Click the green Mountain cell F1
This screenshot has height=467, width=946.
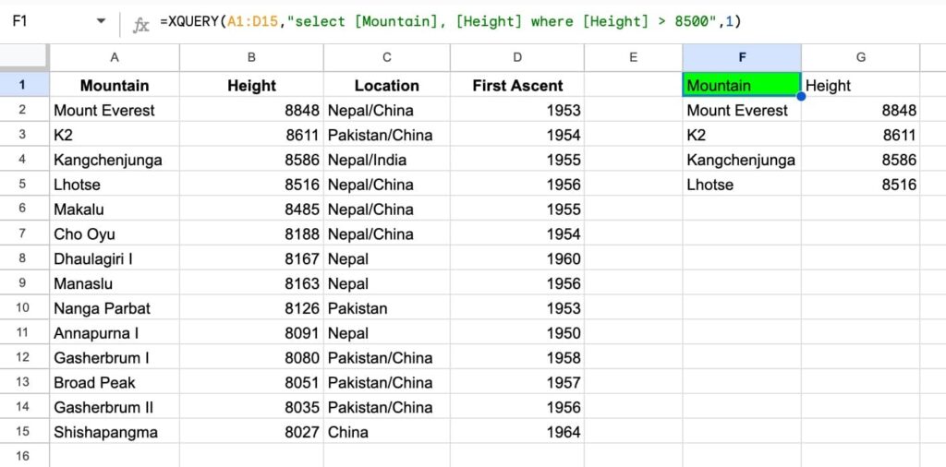coord(739,85)
